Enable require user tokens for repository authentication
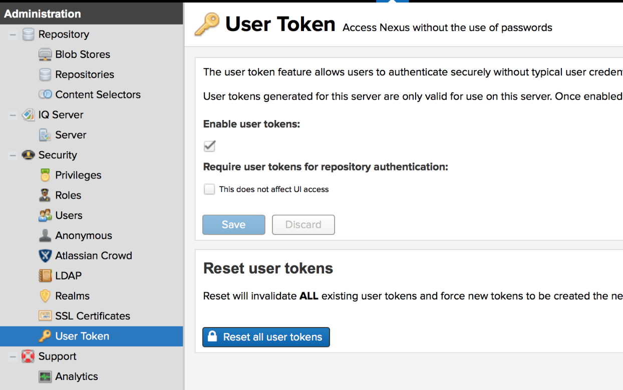Viewport: 623px width, 390px height. (209, 189)
